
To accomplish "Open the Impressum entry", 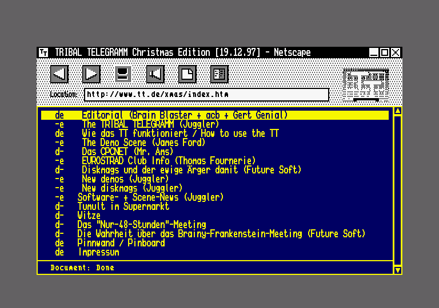I will coord(98,252).
